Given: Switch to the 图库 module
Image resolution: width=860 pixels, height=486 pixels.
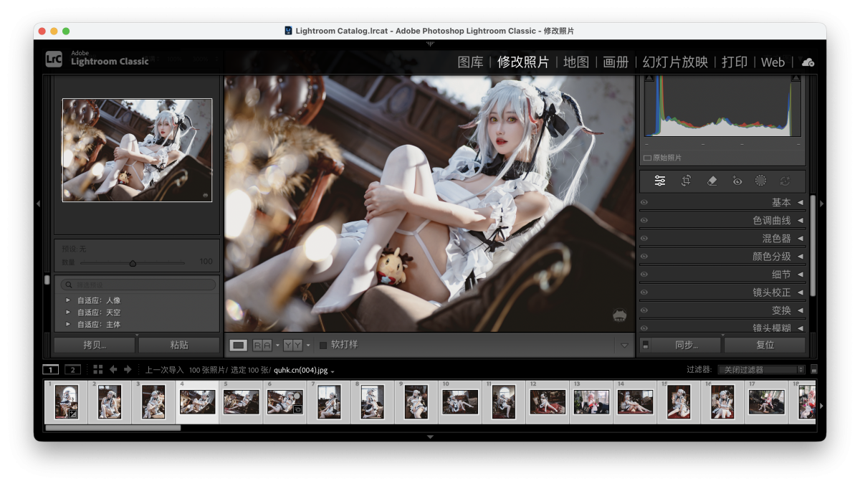Looking at the screenshot, I should (470, 62).
